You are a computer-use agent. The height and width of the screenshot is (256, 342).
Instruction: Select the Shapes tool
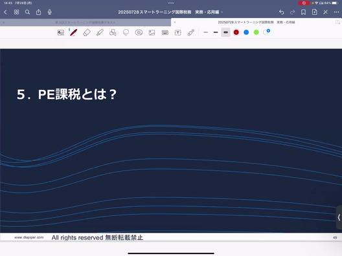(113, 33)
